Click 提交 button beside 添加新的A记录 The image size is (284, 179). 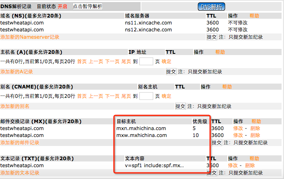coord(171,72)
